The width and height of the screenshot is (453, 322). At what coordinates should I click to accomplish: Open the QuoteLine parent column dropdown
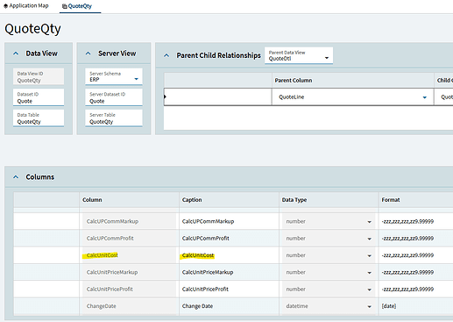pos(425,97)
